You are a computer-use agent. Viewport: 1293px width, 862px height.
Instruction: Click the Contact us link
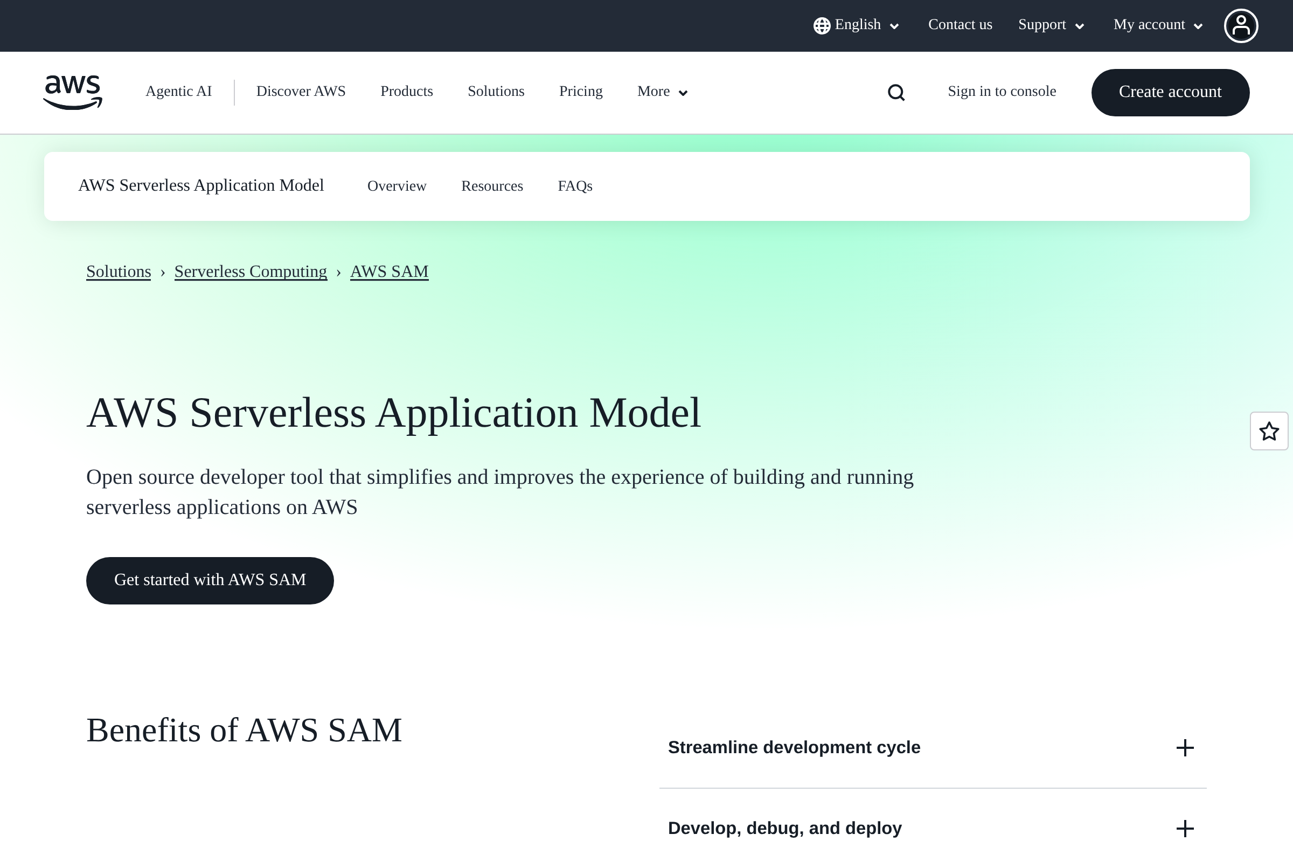pyautogui.click(x=960, y=25)
